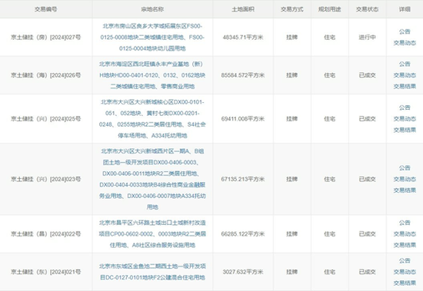Screen dimensions: 423x291
Task: Click the 进行中 status in 027号 row
Action: pos(367,37)
